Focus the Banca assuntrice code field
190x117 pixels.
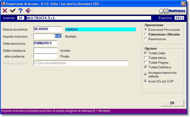pyautogui.click(x=48, y=29)
